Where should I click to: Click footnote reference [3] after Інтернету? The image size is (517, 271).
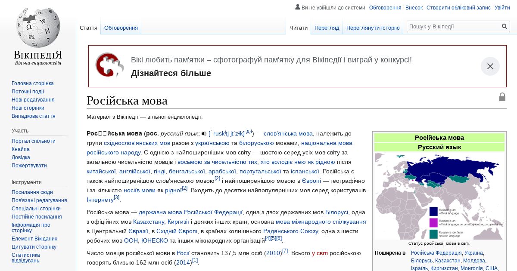pos(116,197)
